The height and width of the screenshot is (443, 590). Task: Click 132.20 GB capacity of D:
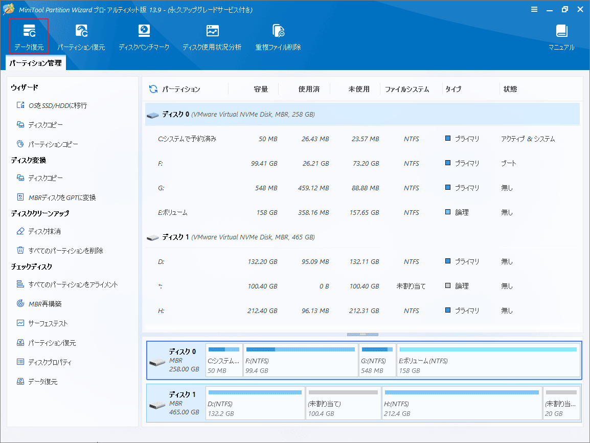(x=262, y=261)
